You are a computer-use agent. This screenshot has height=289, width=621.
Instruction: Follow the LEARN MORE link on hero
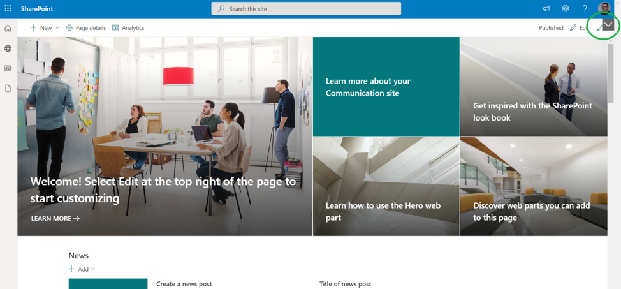tap(55, 218)
